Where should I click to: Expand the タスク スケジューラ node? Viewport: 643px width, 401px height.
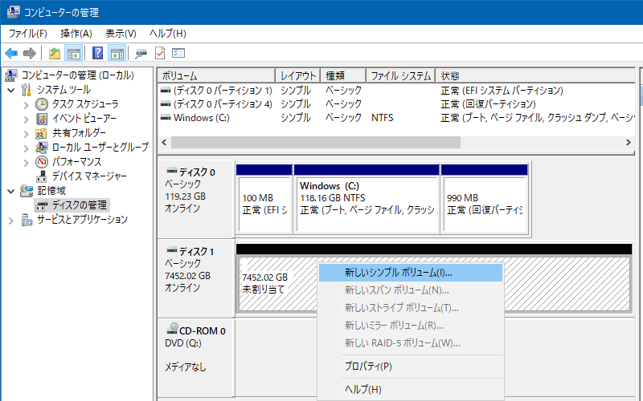coord(27,105)
